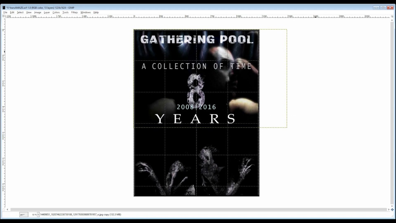Open the File menu

tap(5, 12)
